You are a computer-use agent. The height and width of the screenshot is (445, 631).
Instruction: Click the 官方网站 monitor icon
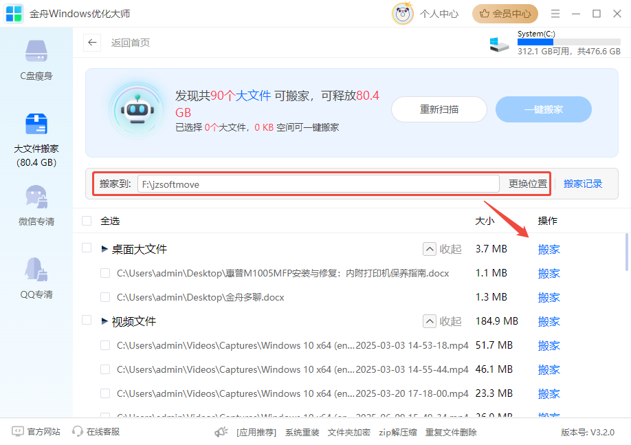18,432
